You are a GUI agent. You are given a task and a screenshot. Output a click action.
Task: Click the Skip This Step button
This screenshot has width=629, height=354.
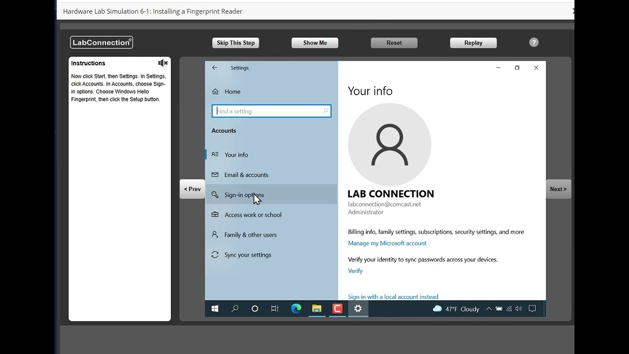(236, 43)
